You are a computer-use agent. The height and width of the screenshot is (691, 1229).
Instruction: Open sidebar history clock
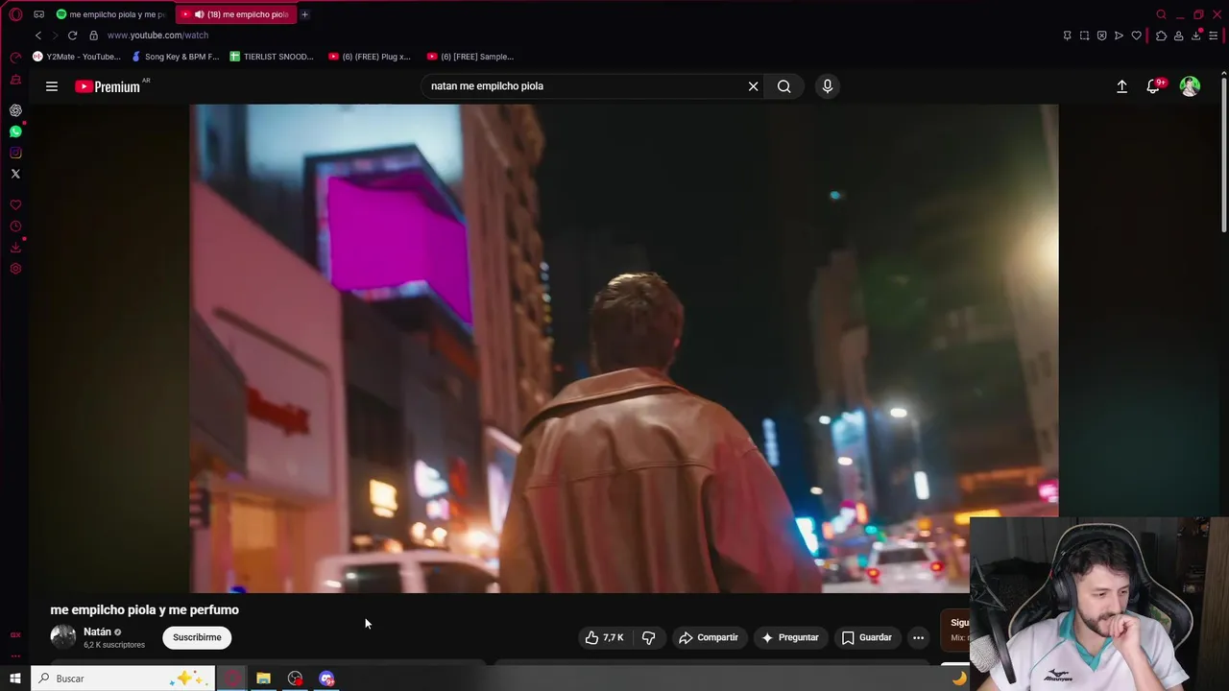pos(15,226)
